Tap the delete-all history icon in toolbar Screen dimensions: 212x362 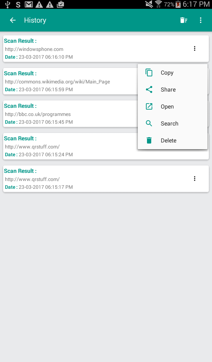[x=184, y=20]
